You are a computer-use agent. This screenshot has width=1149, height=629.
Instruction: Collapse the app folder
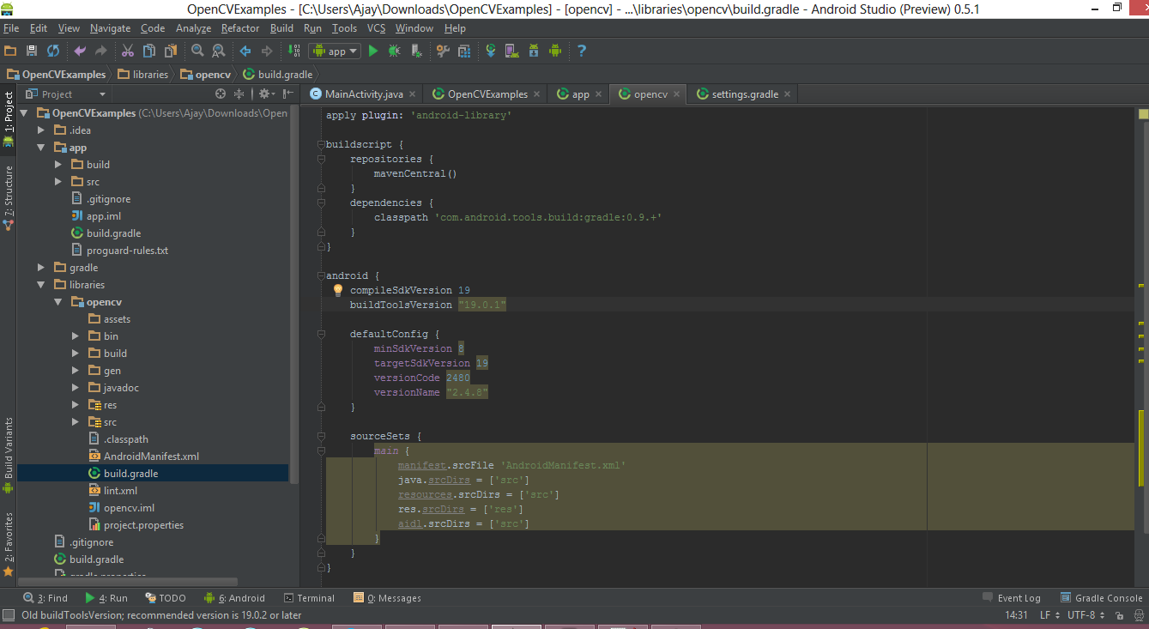click(x=41, y=148)
